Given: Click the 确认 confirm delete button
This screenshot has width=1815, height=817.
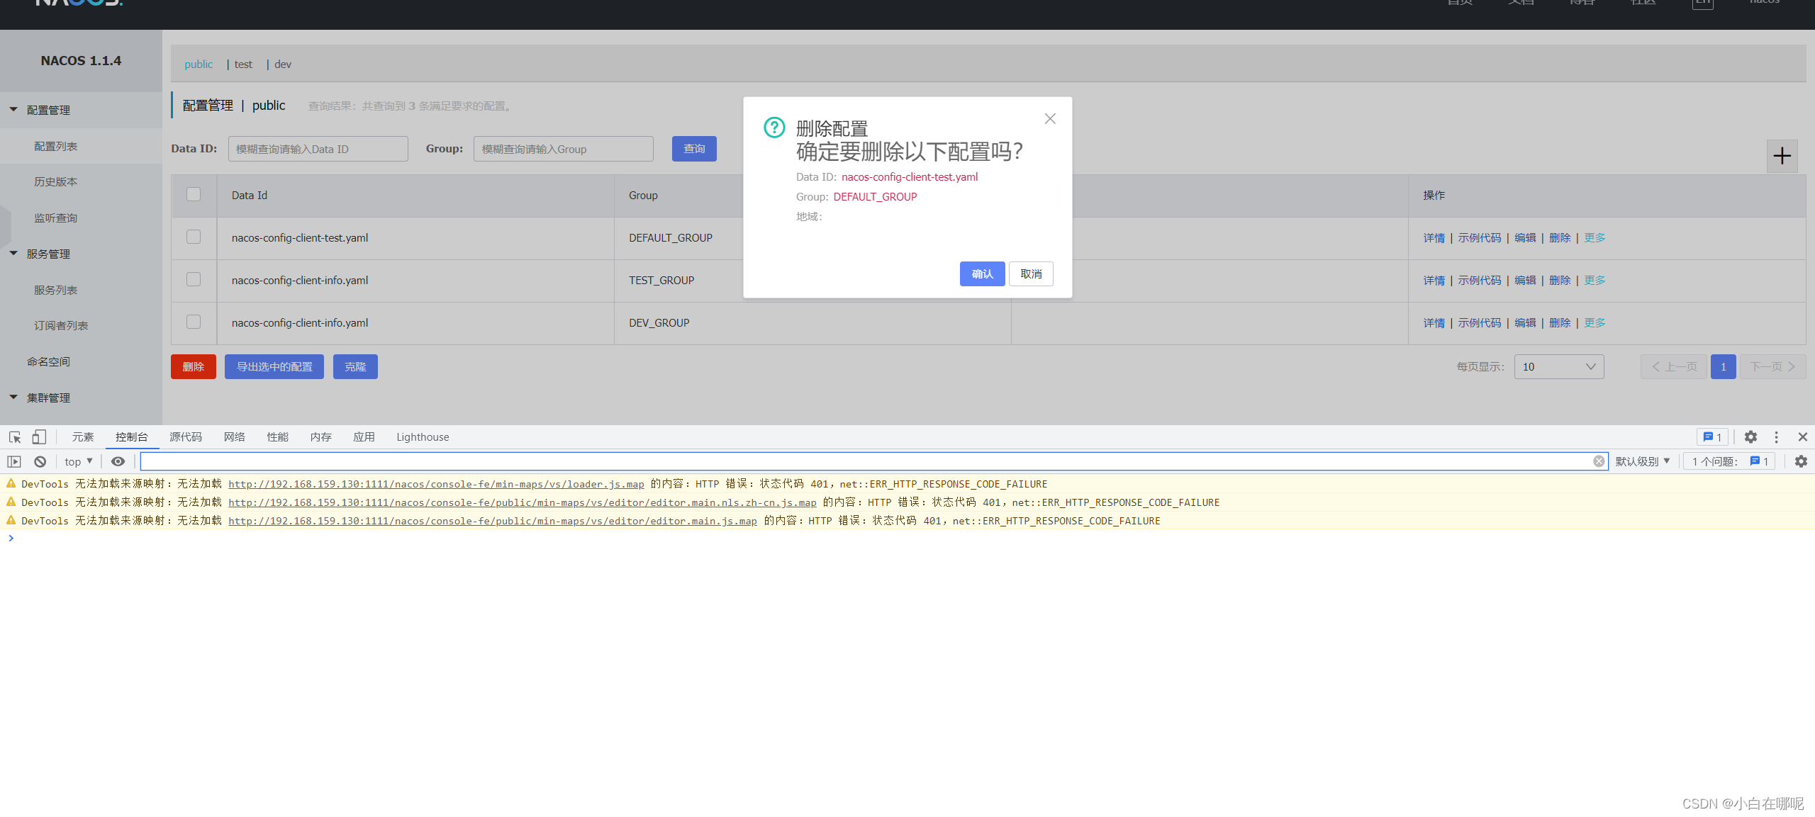Looking at the screenshot, I should pos(983,273).
